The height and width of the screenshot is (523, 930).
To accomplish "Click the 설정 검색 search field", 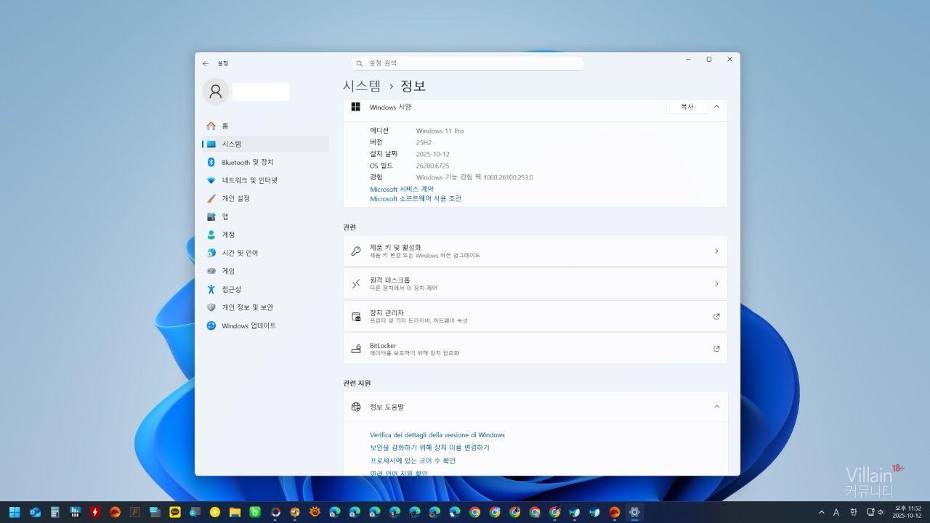I will pos(466,63).
